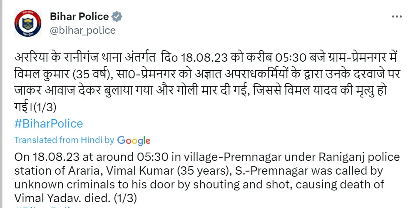
Task: Click "Vimal Kumar (35 years)" in the translation
Action: pos(169,171)
